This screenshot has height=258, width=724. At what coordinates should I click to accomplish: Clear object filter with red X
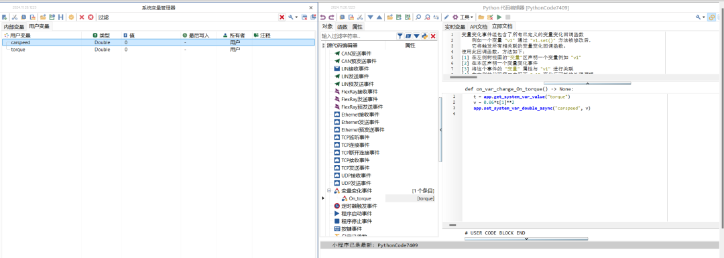(x=433, y=36)
